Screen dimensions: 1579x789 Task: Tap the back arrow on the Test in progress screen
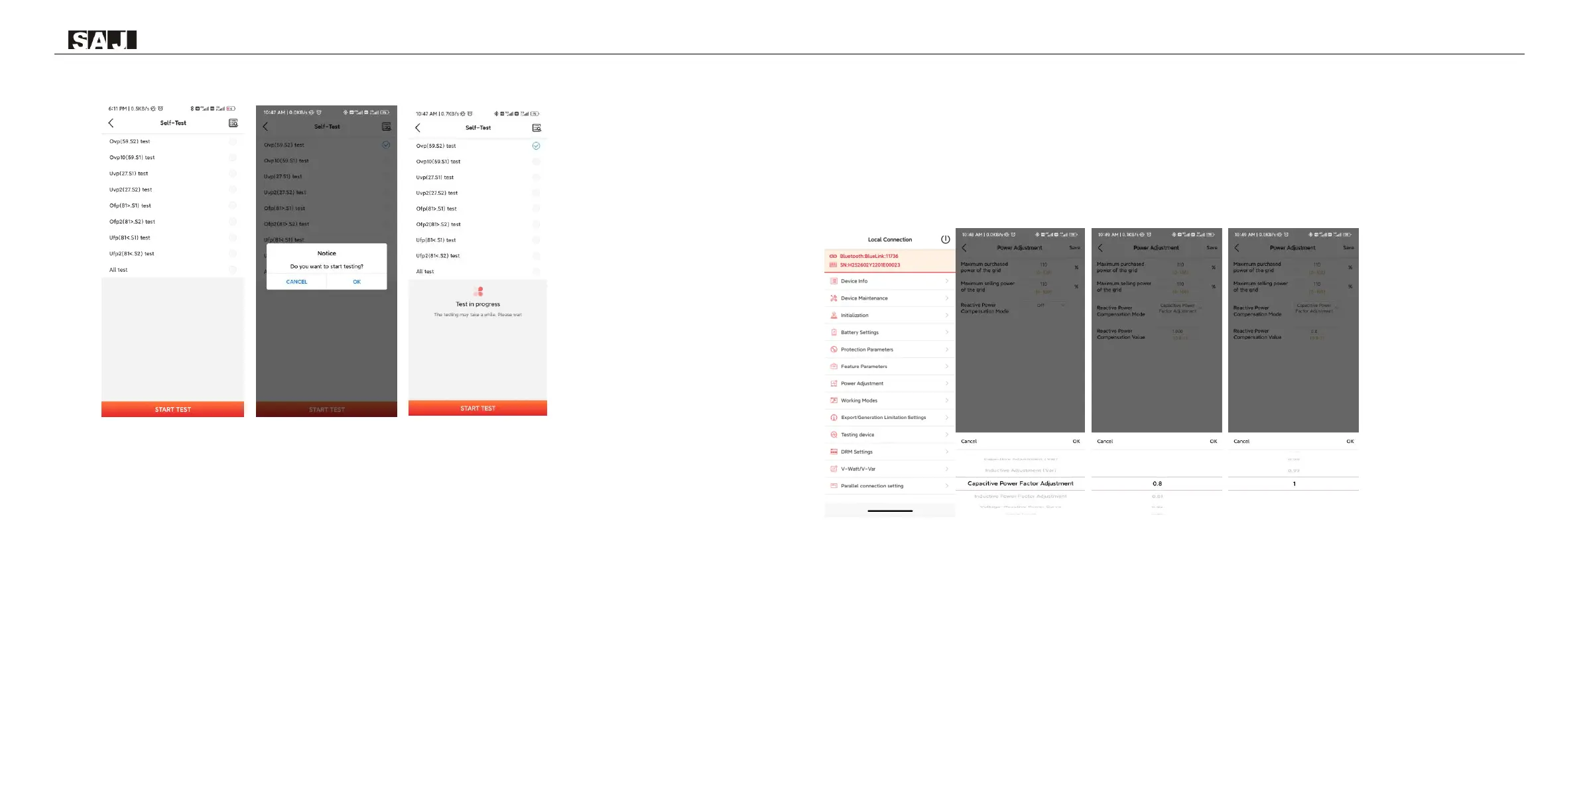click(417, 127)
